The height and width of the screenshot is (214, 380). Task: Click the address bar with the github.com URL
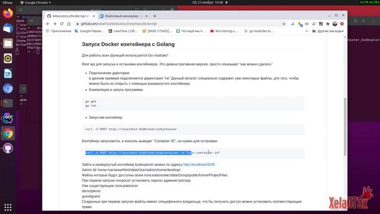(178, 24)
